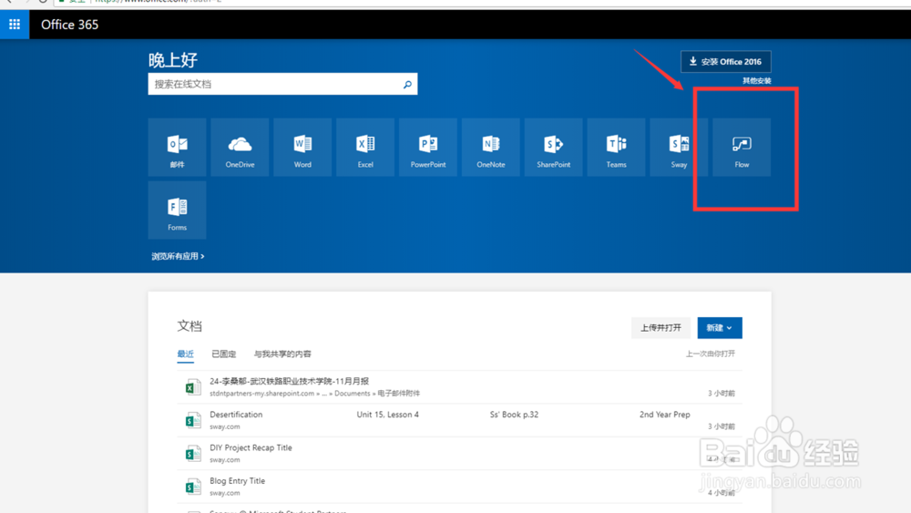
Task: Open the 其他安装 link
Action: pyautogui.click(x=756, y=81)
